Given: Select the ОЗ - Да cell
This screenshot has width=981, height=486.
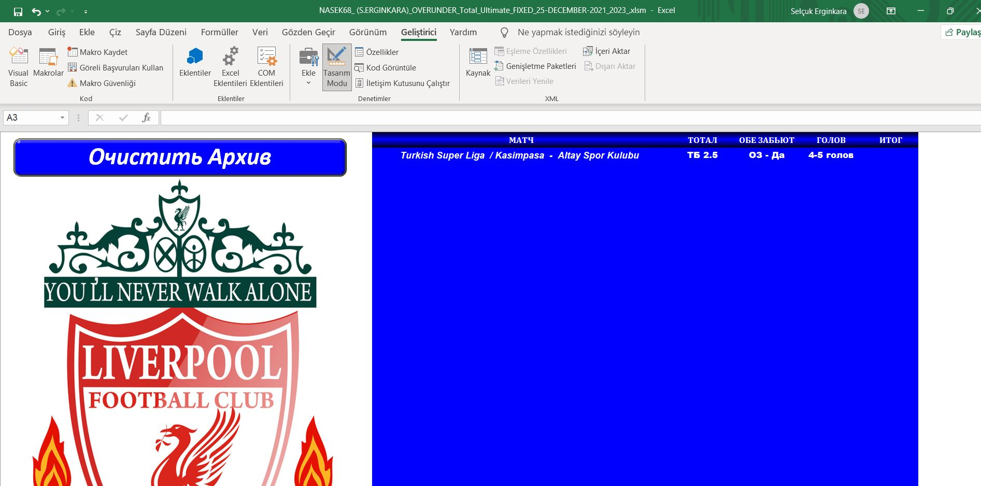Looking at the screenshot, I should pos(766,155).
